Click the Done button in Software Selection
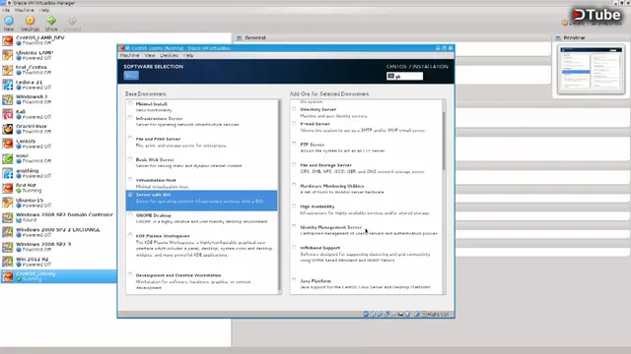 (131, 76)
